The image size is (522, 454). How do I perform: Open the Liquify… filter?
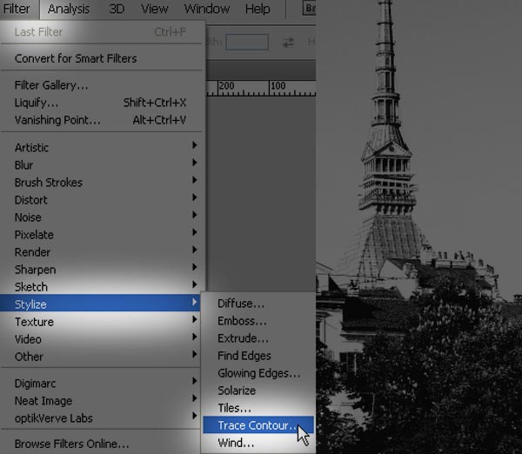coord(101,103)
